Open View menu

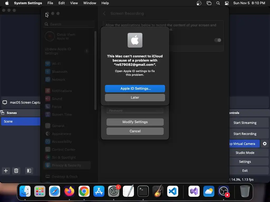pos(74,3)
